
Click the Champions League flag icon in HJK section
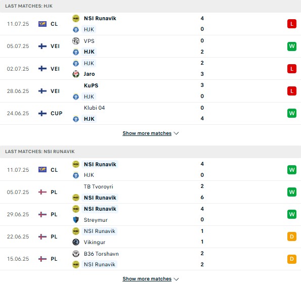pyautogui.click(x=42, y=24)
